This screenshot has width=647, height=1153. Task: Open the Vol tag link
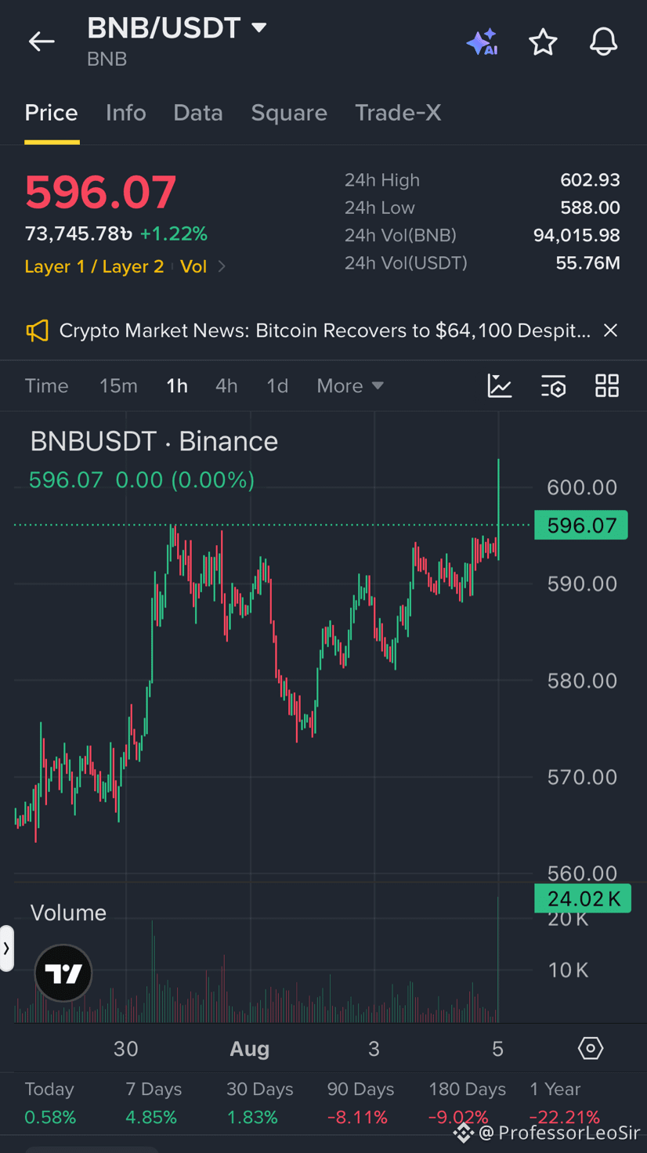click(193, 266)
